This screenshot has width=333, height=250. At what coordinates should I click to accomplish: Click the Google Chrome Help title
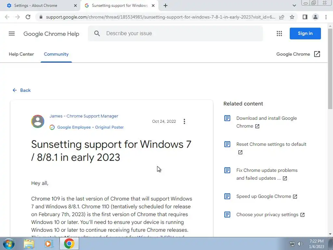click(x=51, y=34)
